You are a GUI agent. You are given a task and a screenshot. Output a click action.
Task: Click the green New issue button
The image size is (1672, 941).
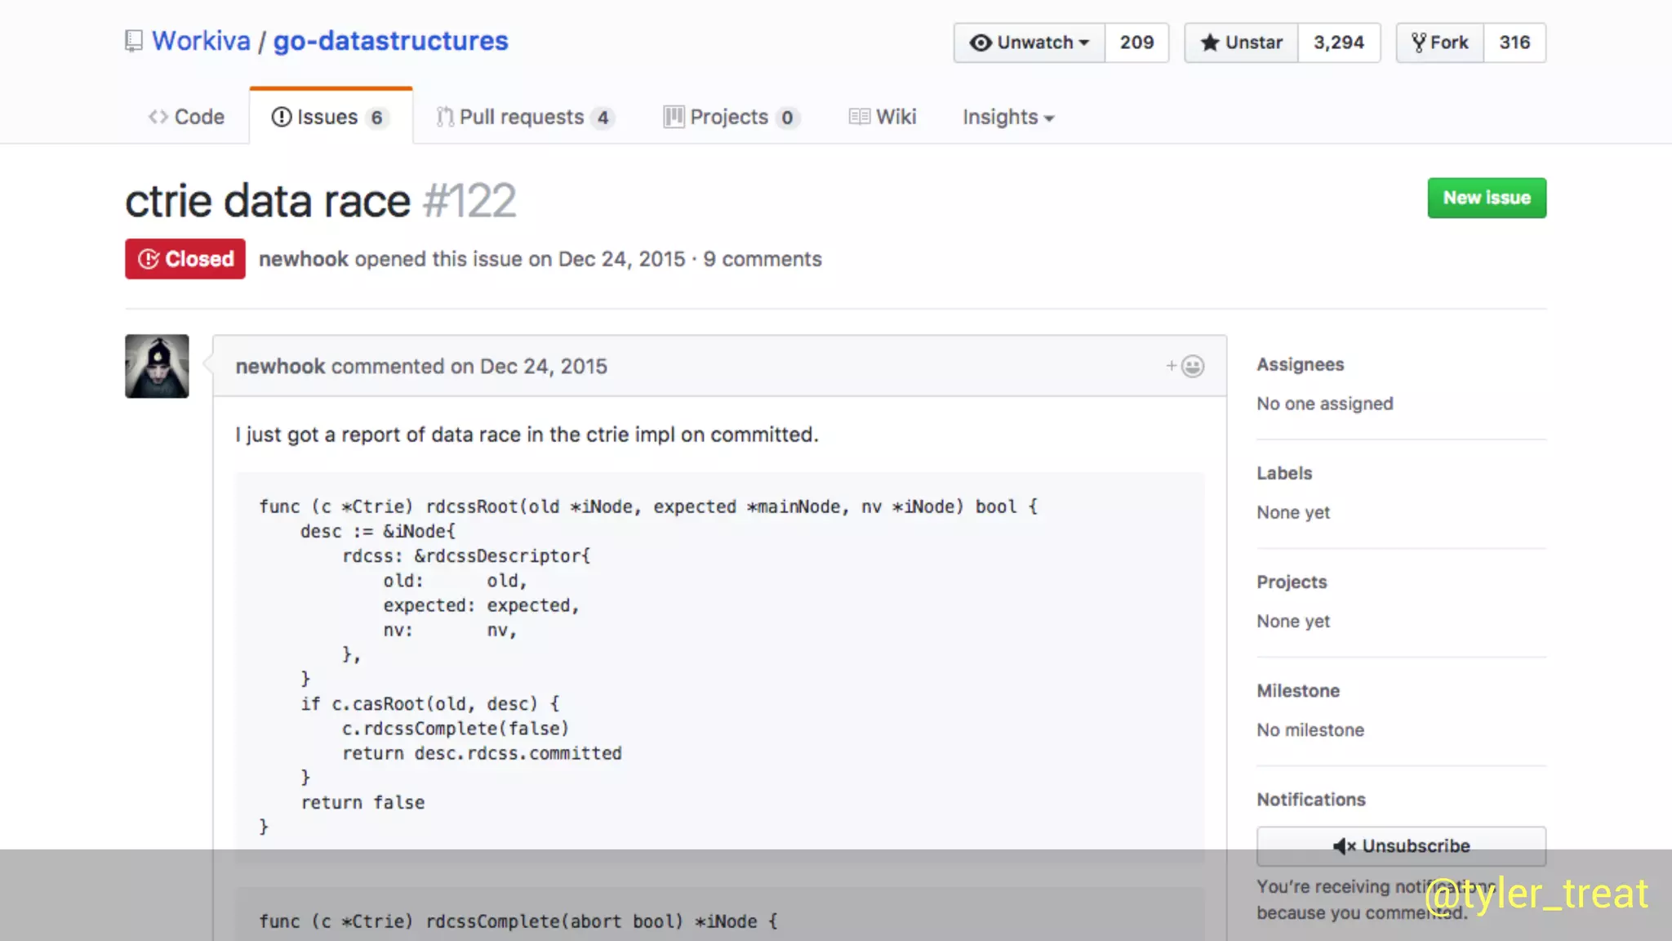1486,198
